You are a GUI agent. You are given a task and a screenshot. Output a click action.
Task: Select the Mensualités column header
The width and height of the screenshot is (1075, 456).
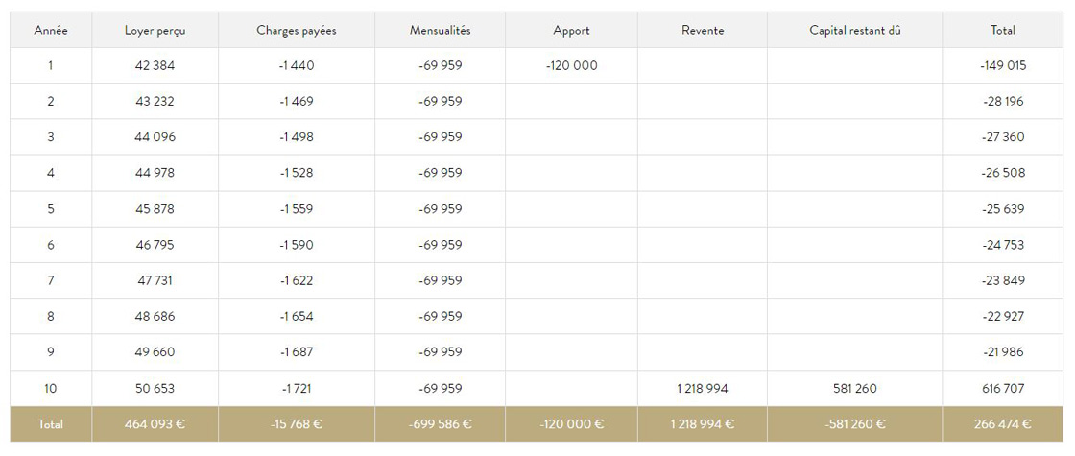click(x=441, y=31)
